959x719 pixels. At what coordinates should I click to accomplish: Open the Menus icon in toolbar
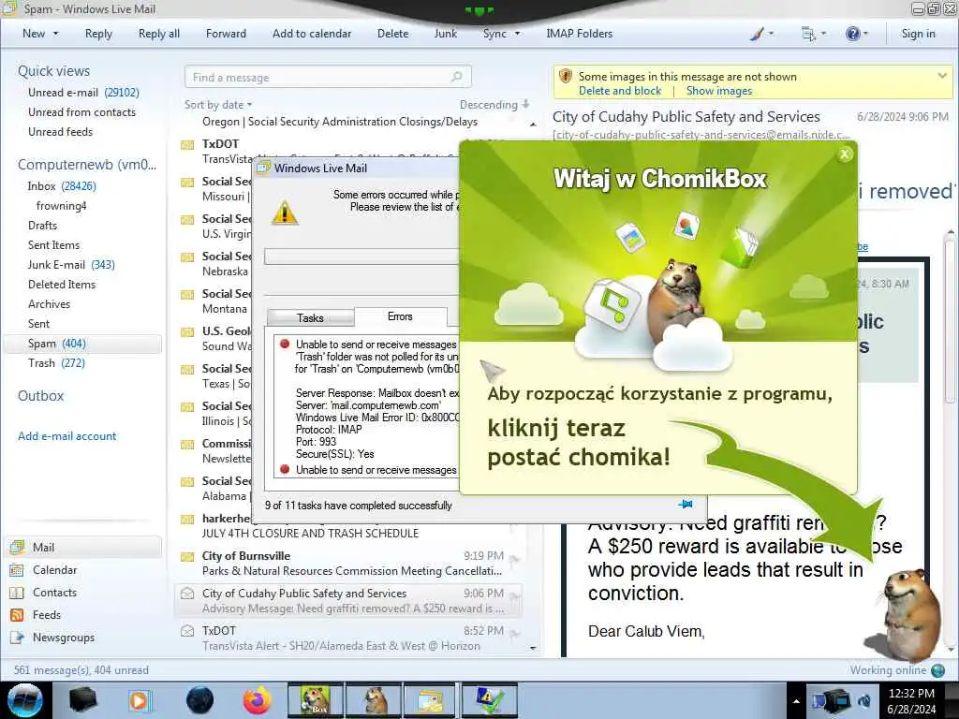[808, 34]
